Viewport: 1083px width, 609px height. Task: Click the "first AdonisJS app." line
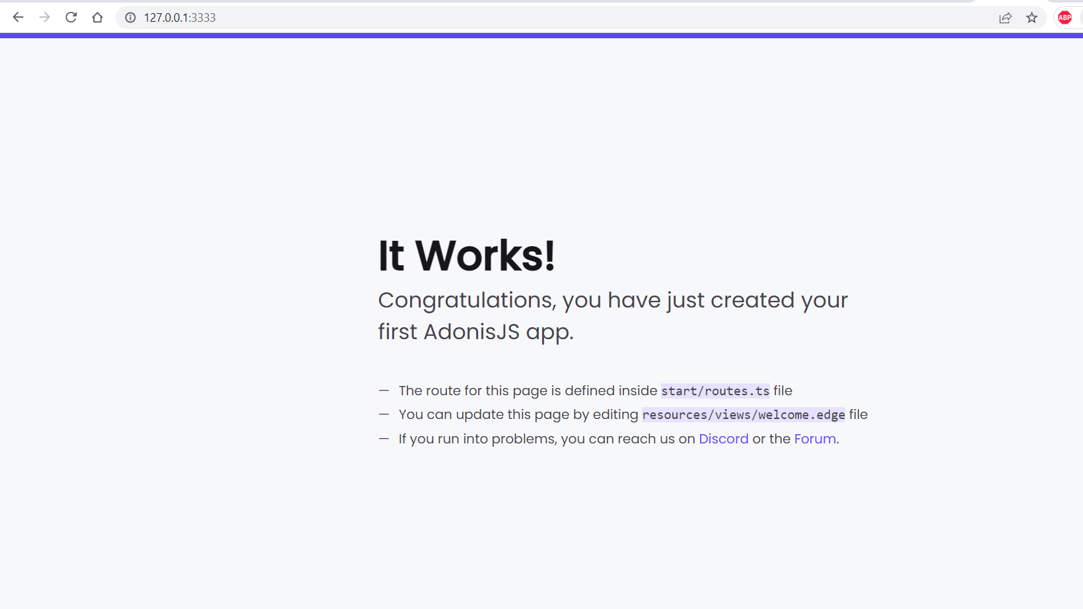tap(475, 332)
